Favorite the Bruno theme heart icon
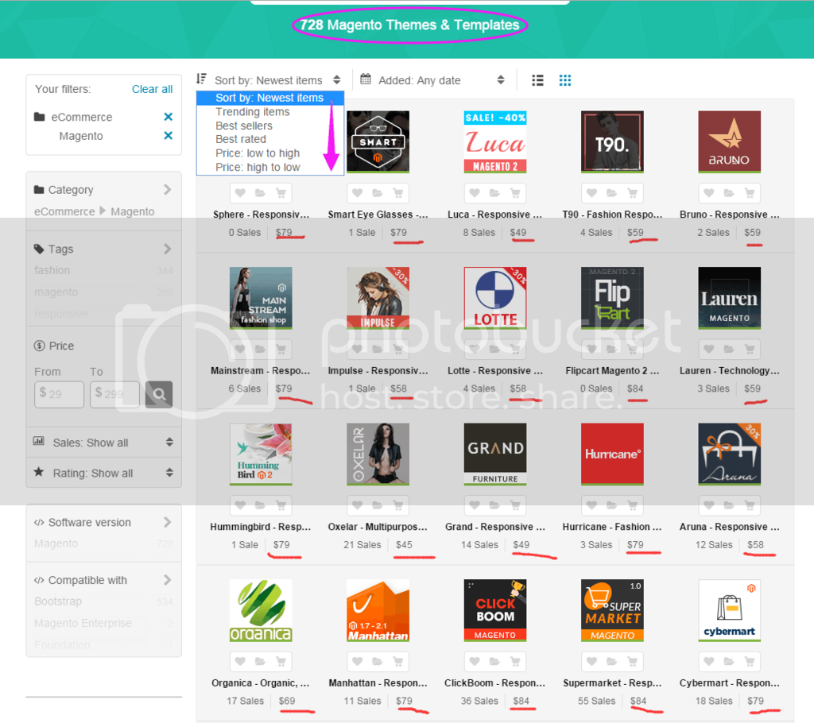 click(x=709, y=193)
